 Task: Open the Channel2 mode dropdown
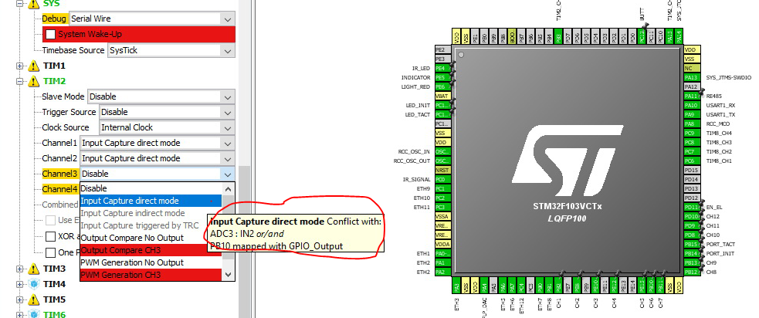coord(158,159)
